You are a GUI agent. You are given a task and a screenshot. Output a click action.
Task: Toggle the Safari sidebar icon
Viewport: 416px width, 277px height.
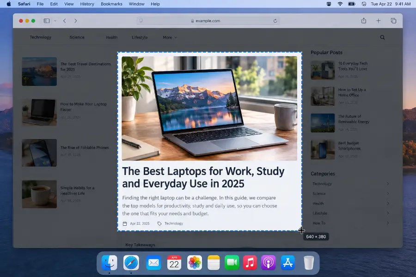click(x=47, y=21)
